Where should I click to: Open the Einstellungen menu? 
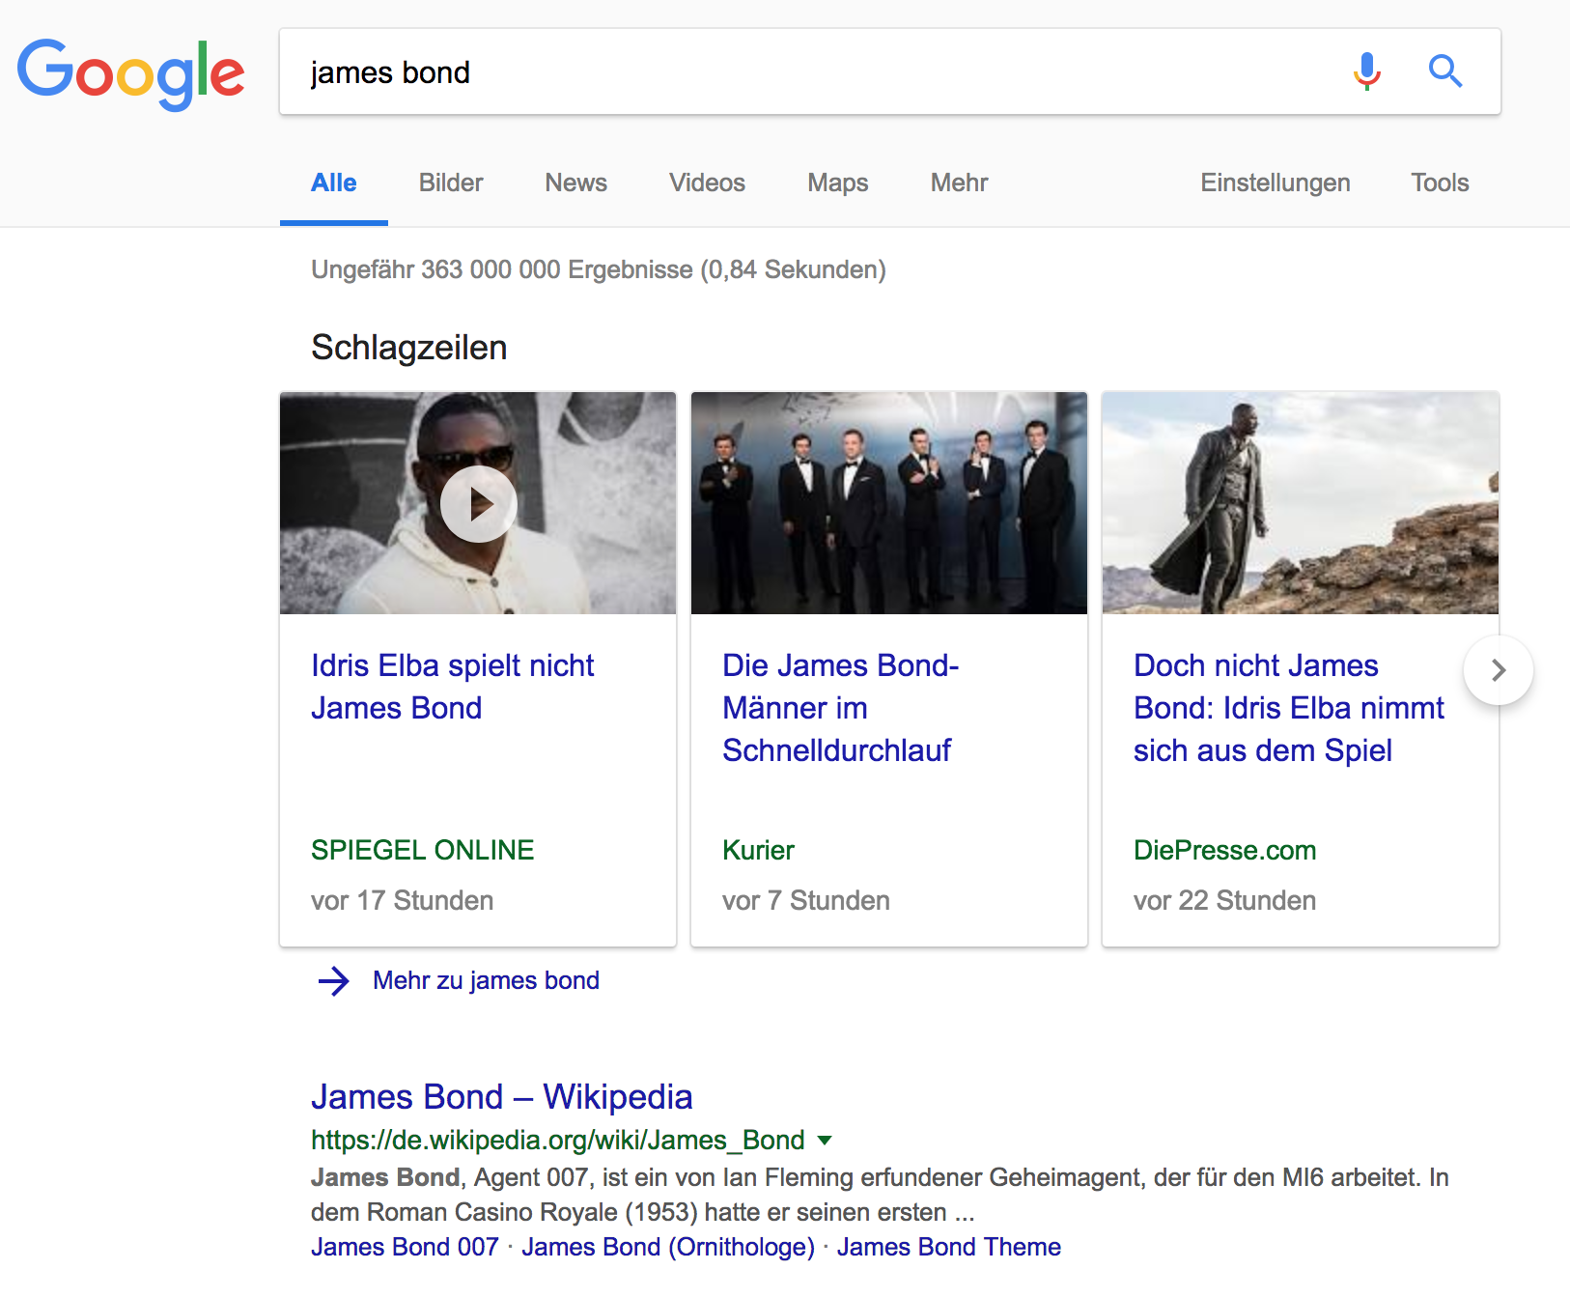pos(1276,183)
